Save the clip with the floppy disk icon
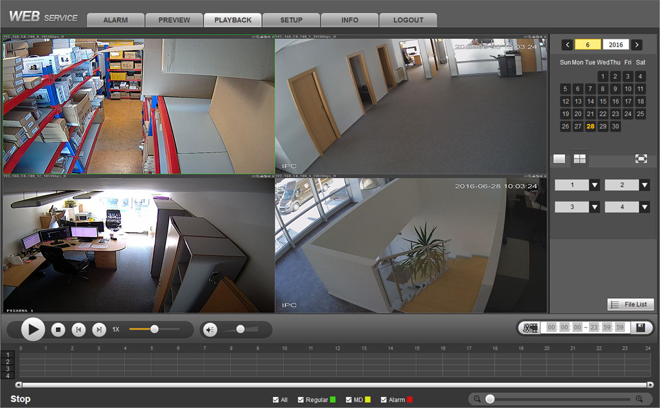Screen dimensions: 660x408 click(641, 328)
